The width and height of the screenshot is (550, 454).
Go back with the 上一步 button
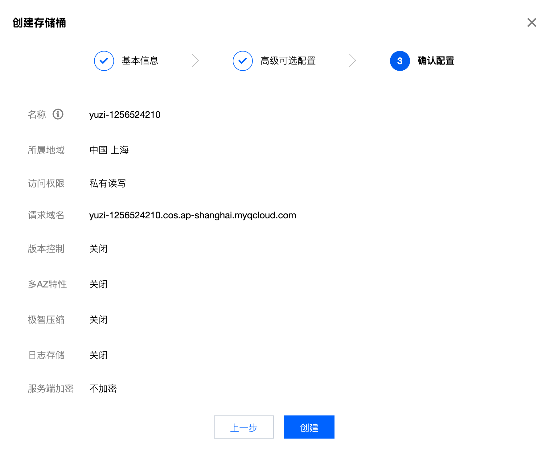coord(244,427)
